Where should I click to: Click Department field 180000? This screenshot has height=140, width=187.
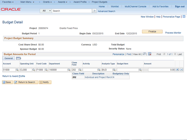click(x=58, y=70)
